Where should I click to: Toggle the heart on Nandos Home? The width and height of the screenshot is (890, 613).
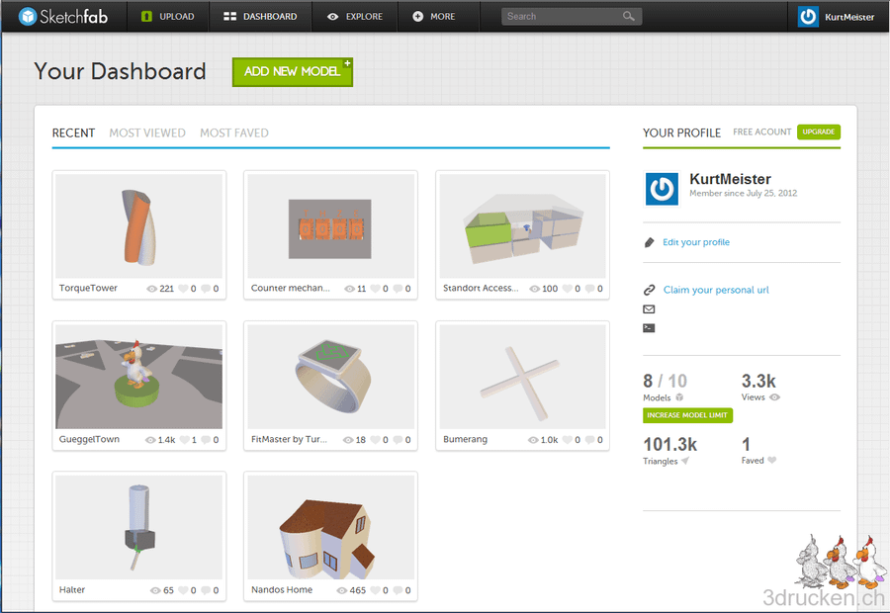pos(375,589)
